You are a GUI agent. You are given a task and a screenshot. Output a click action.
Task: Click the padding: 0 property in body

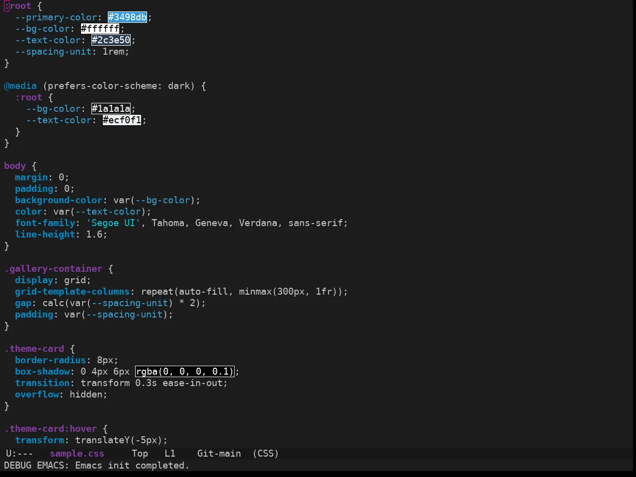tap(45, 189)
